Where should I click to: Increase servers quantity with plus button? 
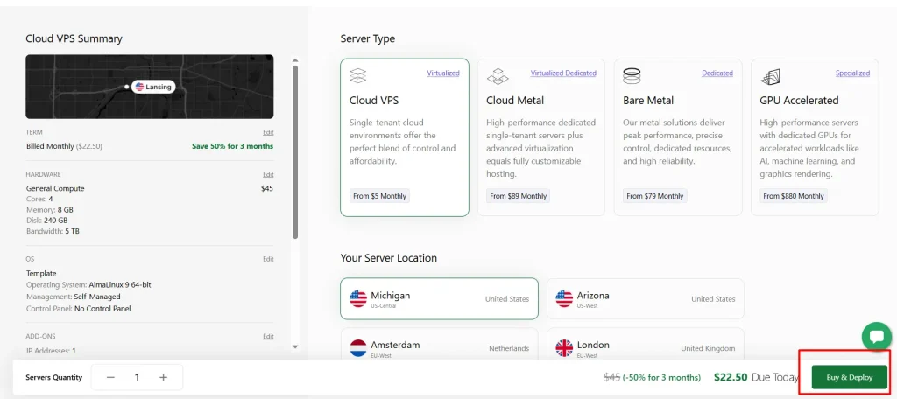click(164, 377)
